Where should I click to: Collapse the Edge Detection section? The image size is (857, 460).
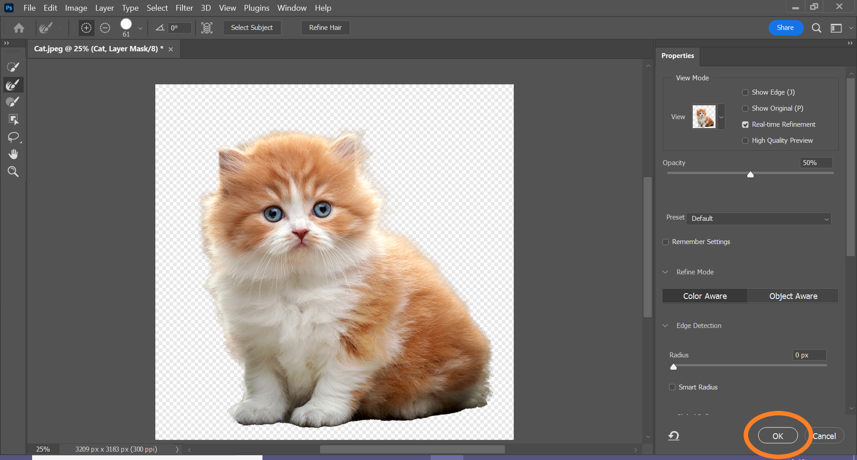point(666,326)
